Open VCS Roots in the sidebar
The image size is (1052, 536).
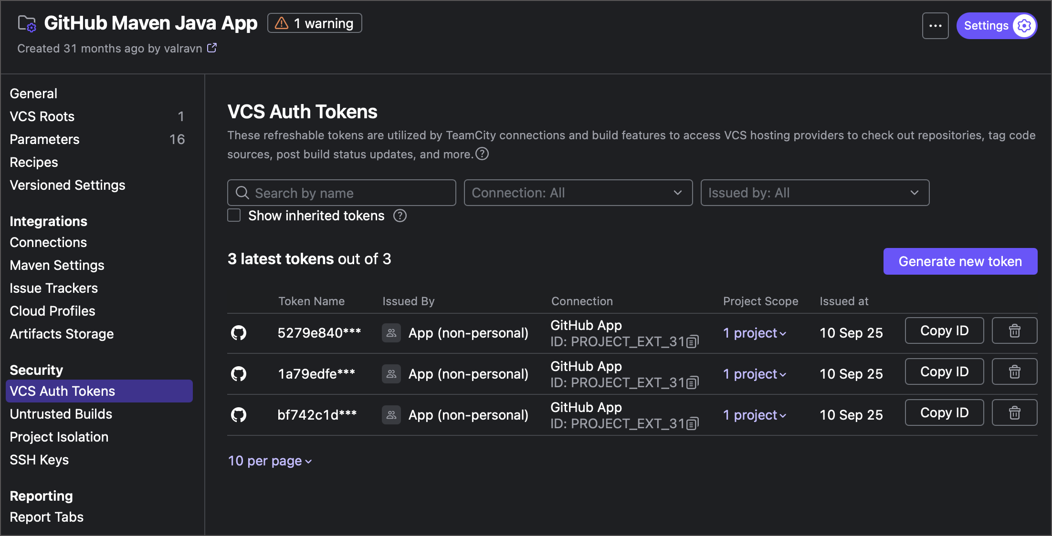point(42,116)
